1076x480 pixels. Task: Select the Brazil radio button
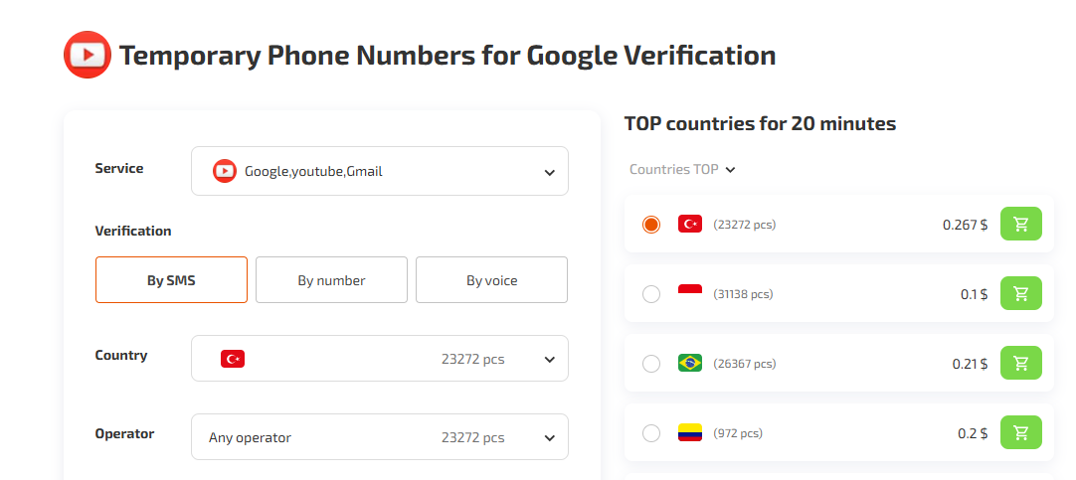click(x=651, y=364)
